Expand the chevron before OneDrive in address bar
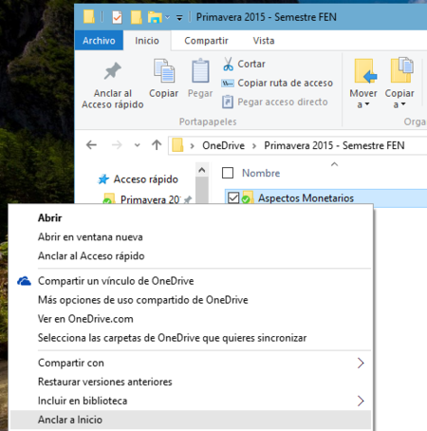427x431 pixels. [x=192, y=146]
